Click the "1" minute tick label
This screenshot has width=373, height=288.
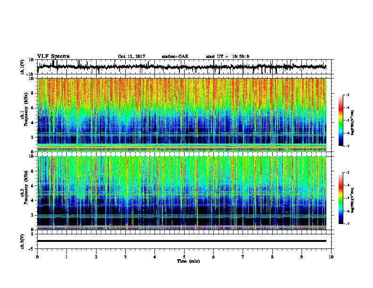click(x=66, y=257)
